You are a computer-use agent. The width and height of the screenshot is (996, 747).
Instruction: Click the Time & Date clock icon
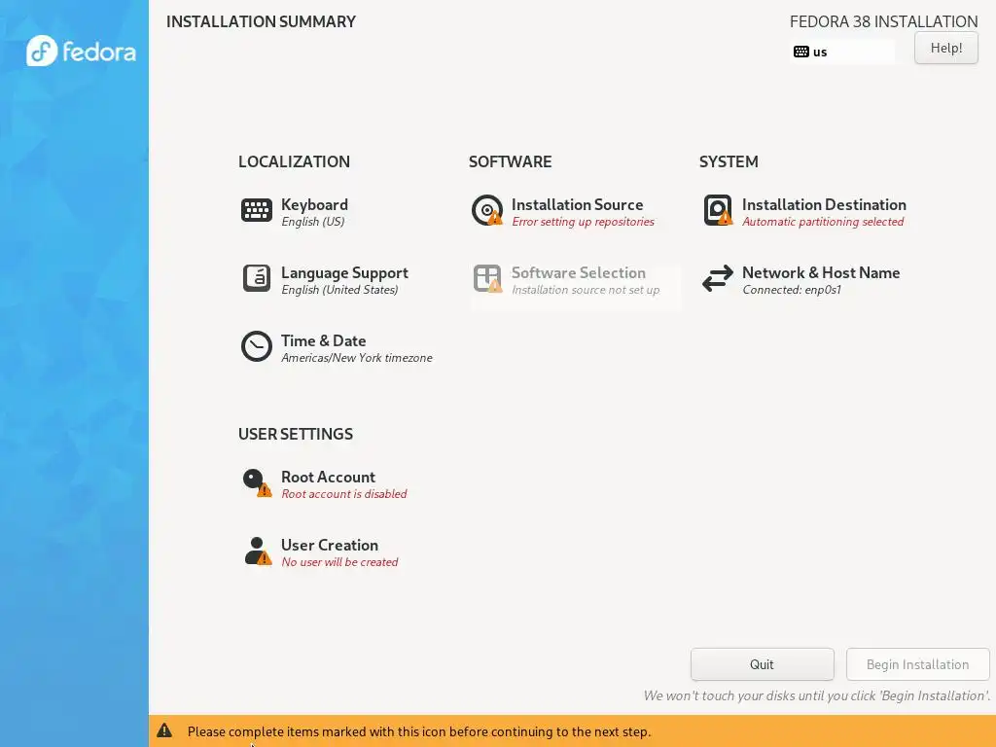(x=257, y=346)
